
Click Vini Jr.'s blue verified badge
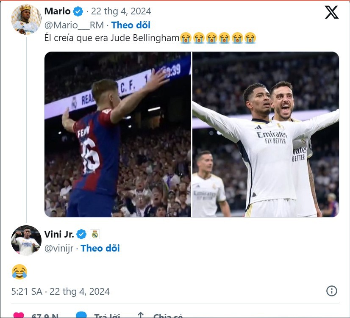tap(81, 234)
